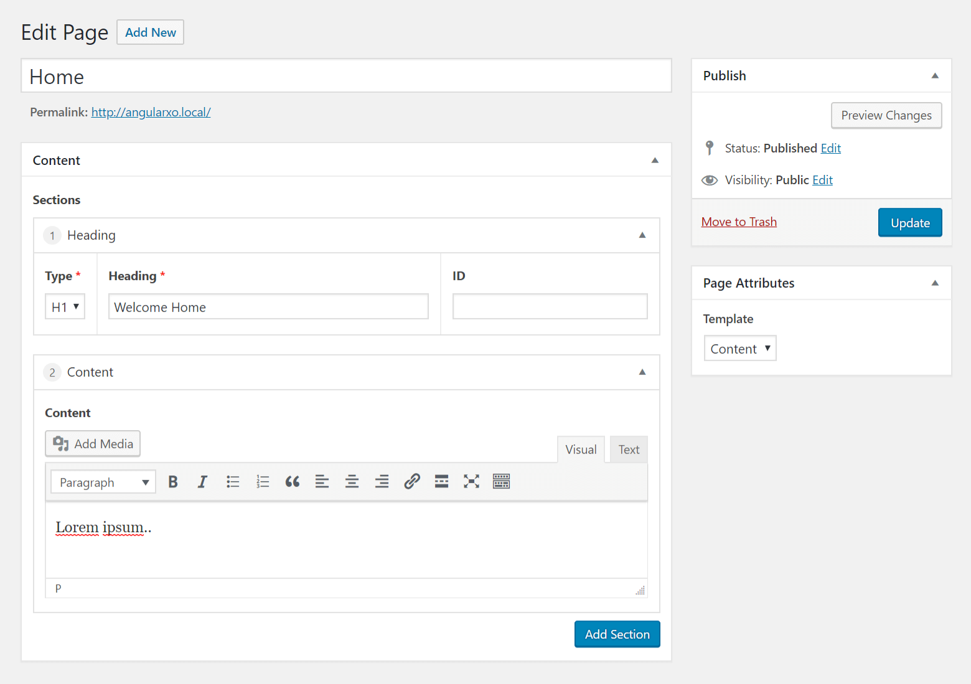
Task: Toggle the extra toolbar row
Action: pos(501,481)
